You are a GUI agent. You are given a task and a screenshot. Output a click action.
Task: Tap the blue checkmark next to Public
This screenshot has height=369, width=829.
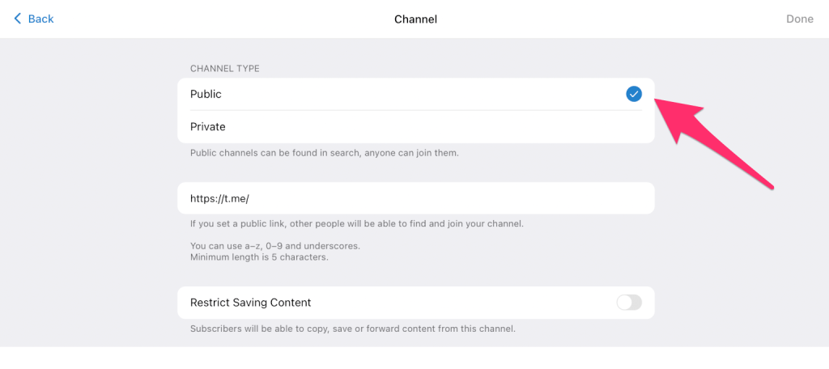point(634,94)
